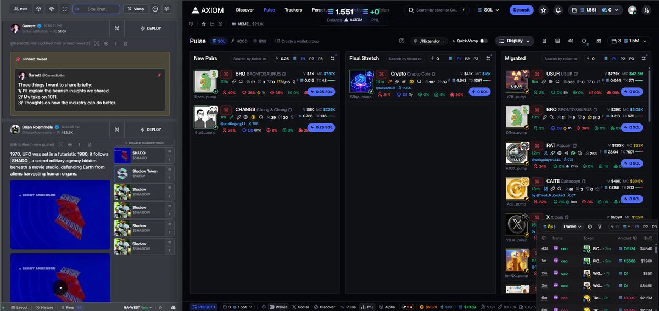Play the video in Brian Roemmele's post
Screen dimensions: 659x311
click(x=60, y=287)
